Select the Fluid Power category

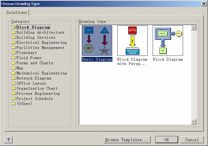pos(29,58)
